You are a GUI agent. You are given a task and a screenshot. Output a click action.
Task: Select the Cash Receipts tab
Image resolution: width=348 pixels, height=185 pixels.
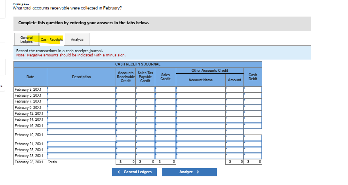click(x=52, y=39)
